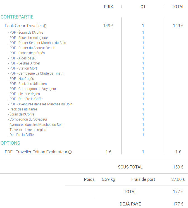Select the Pack Cœur Traveller reward name

[23, 26]
